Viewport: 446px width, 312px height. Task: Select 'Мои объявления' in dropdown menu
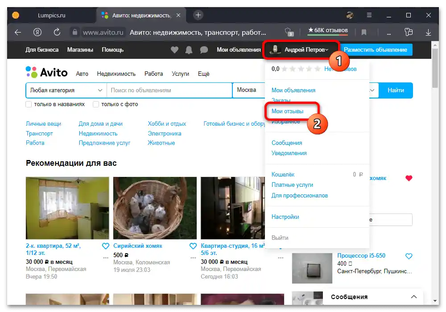pos(293,90)
